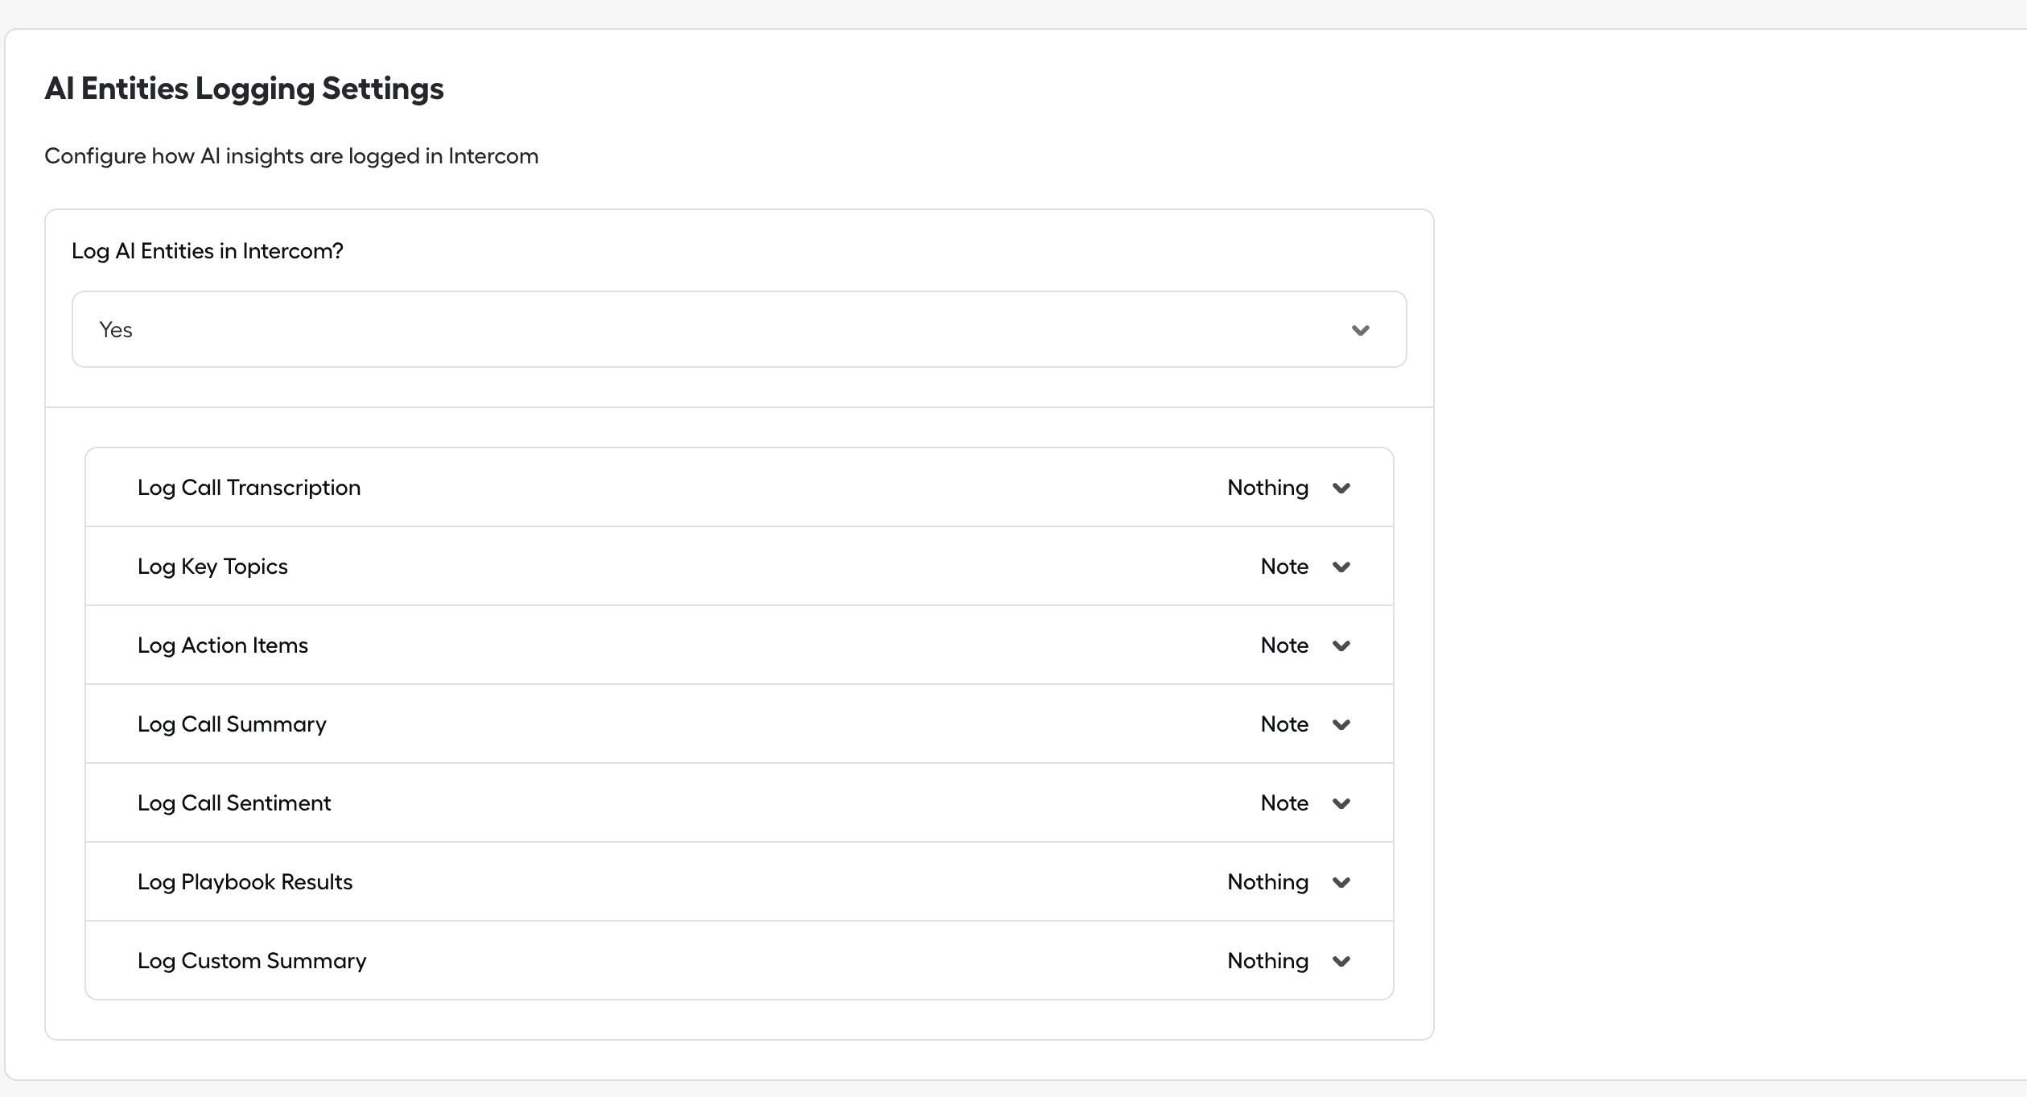Expand the Log Action Items selector

tap(1305, 645)
